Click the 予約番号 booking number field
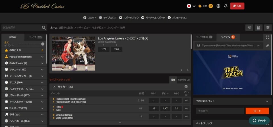The width and height of the screenshot is (273, 127). [x=220, y=111]
